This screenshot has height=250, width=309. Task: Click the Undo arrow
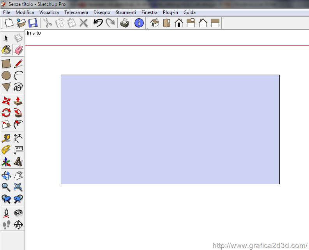(98, 23)
